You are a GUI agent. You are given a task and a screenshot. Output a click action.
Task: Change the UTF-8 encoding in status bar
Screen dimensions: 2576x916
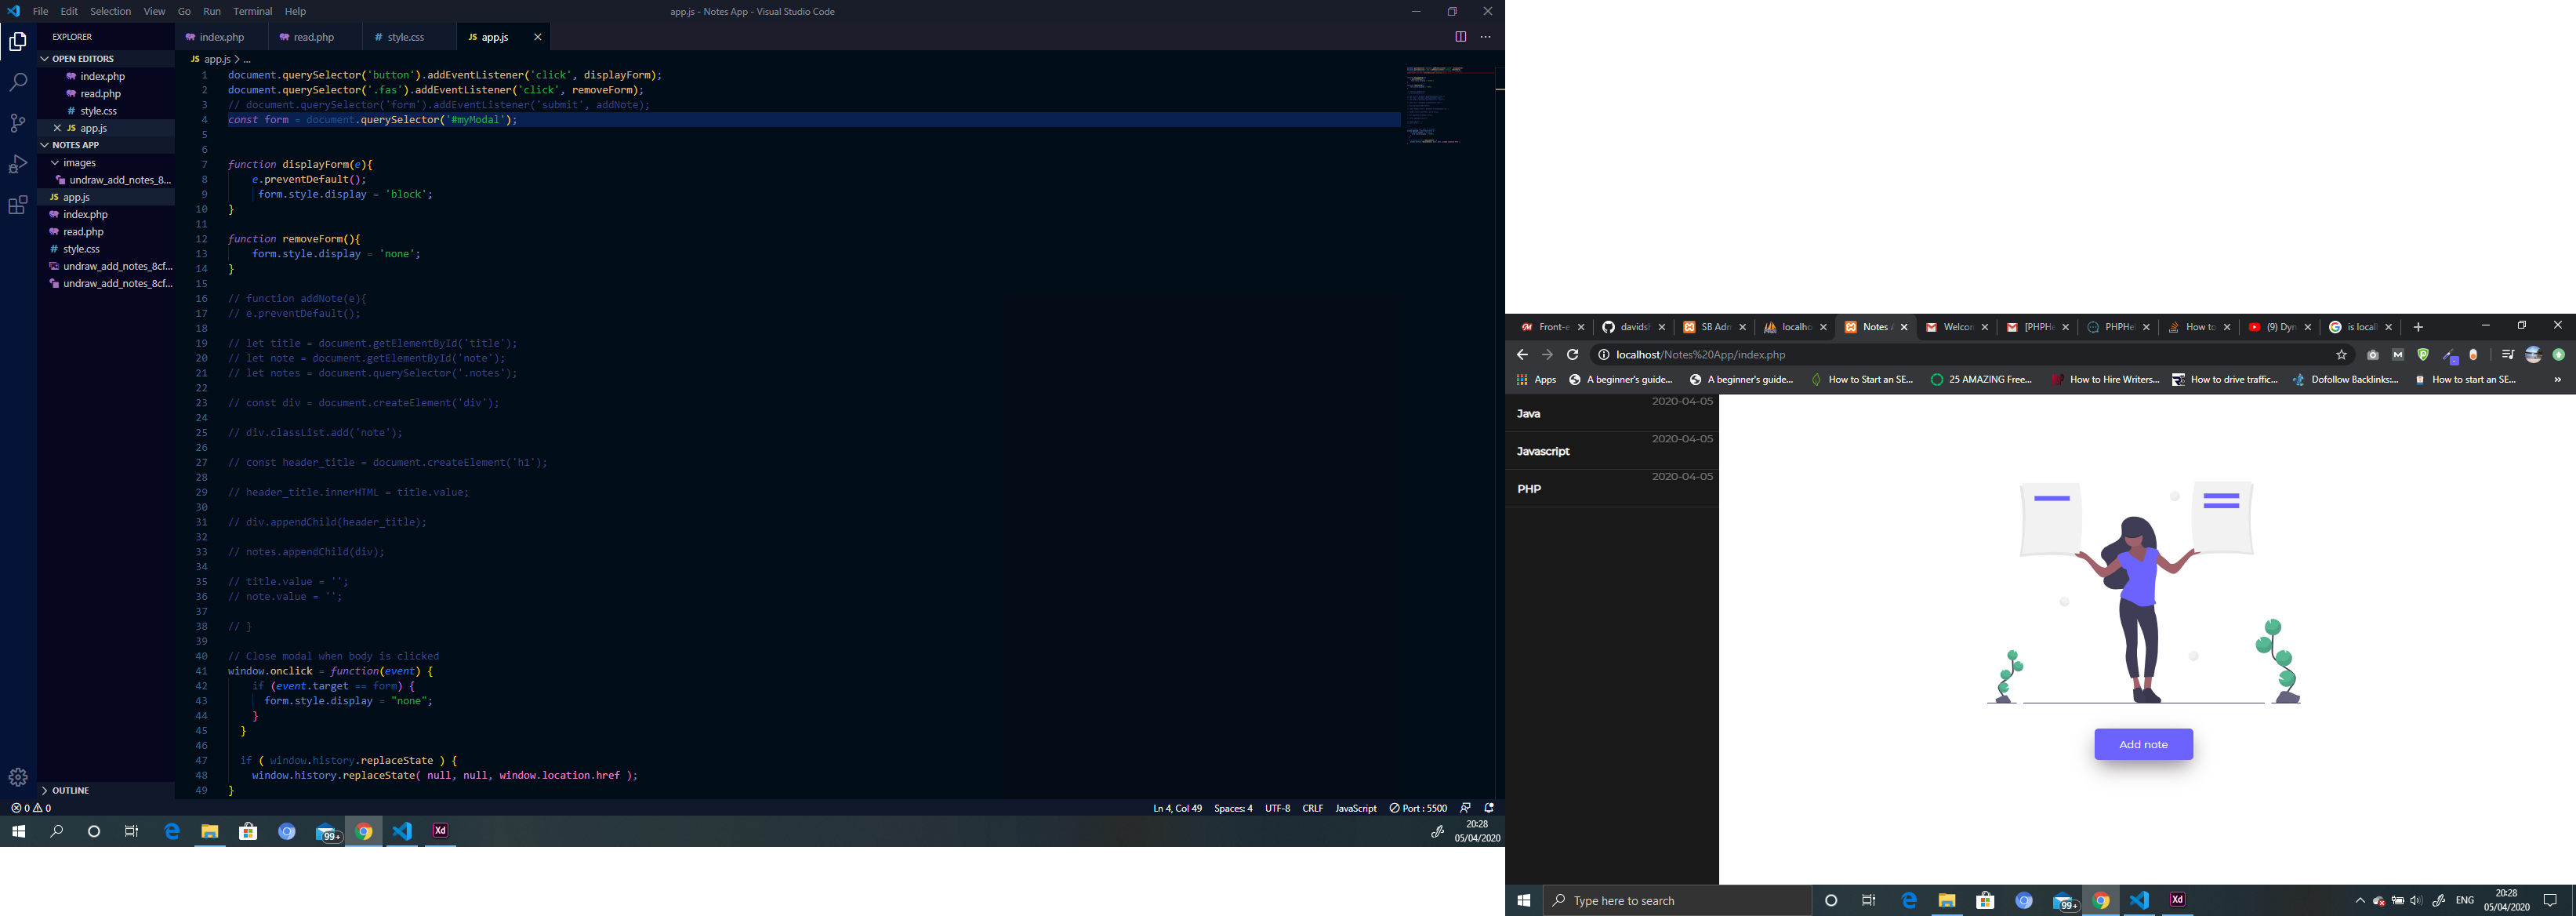[1277, 808]
